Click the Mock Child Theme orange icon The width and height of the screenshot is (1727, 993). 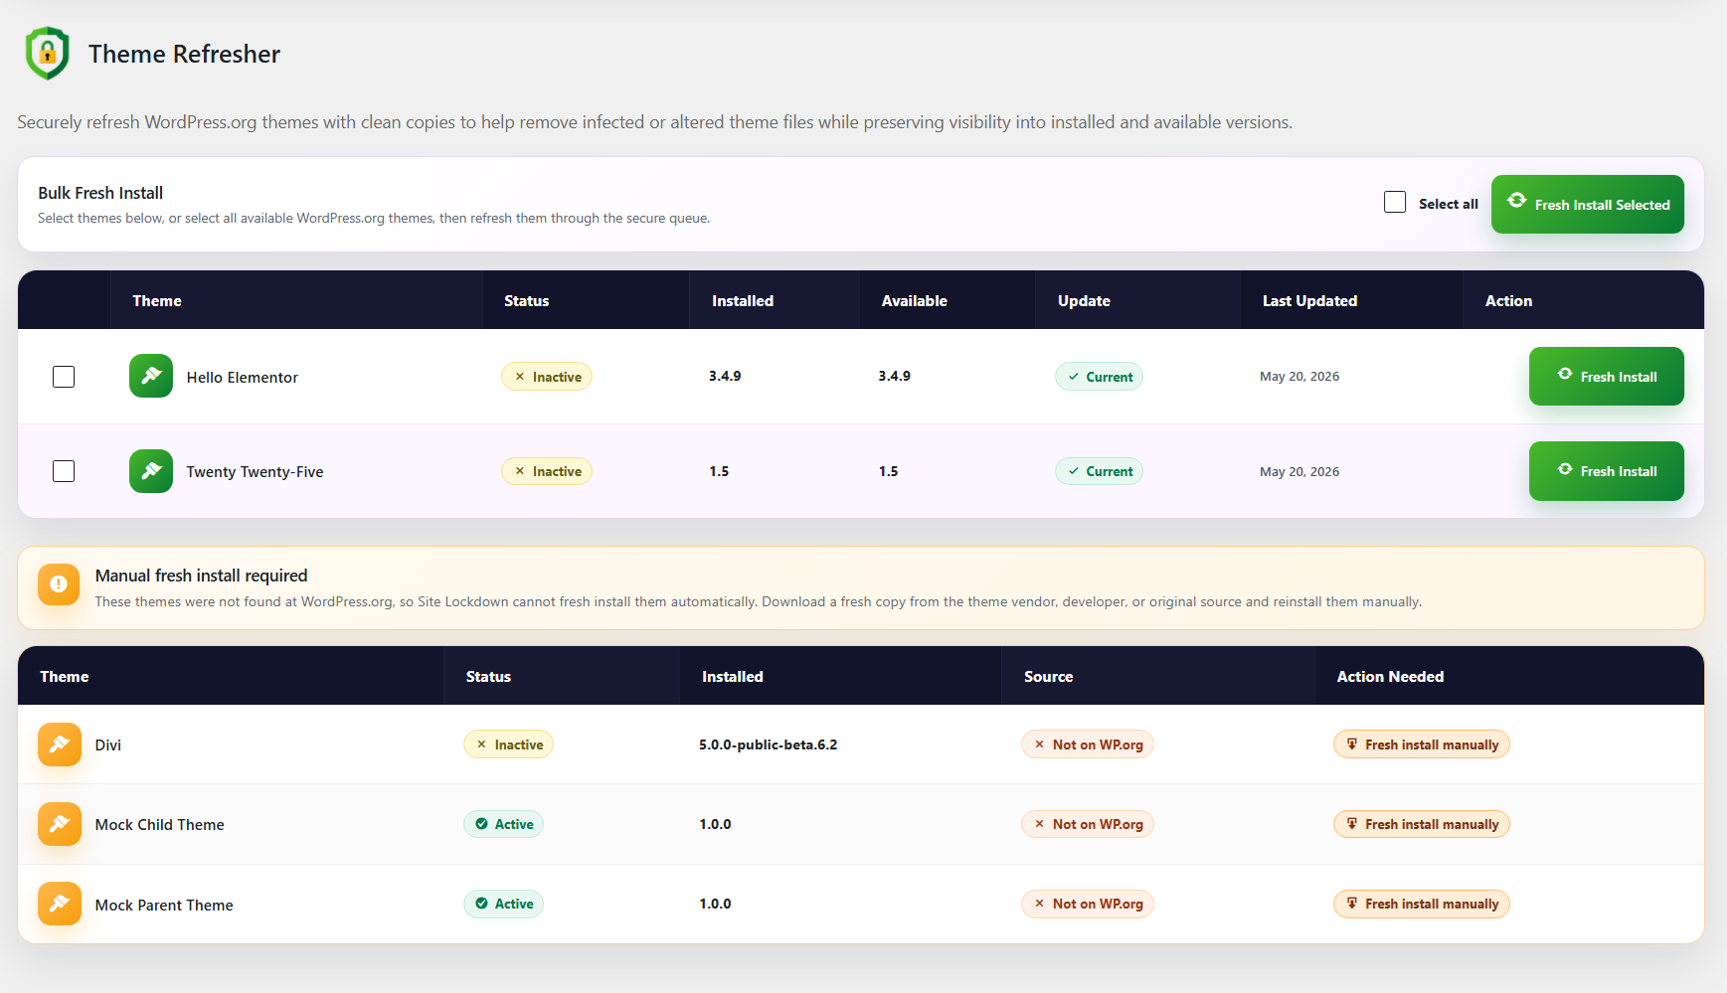60,824
